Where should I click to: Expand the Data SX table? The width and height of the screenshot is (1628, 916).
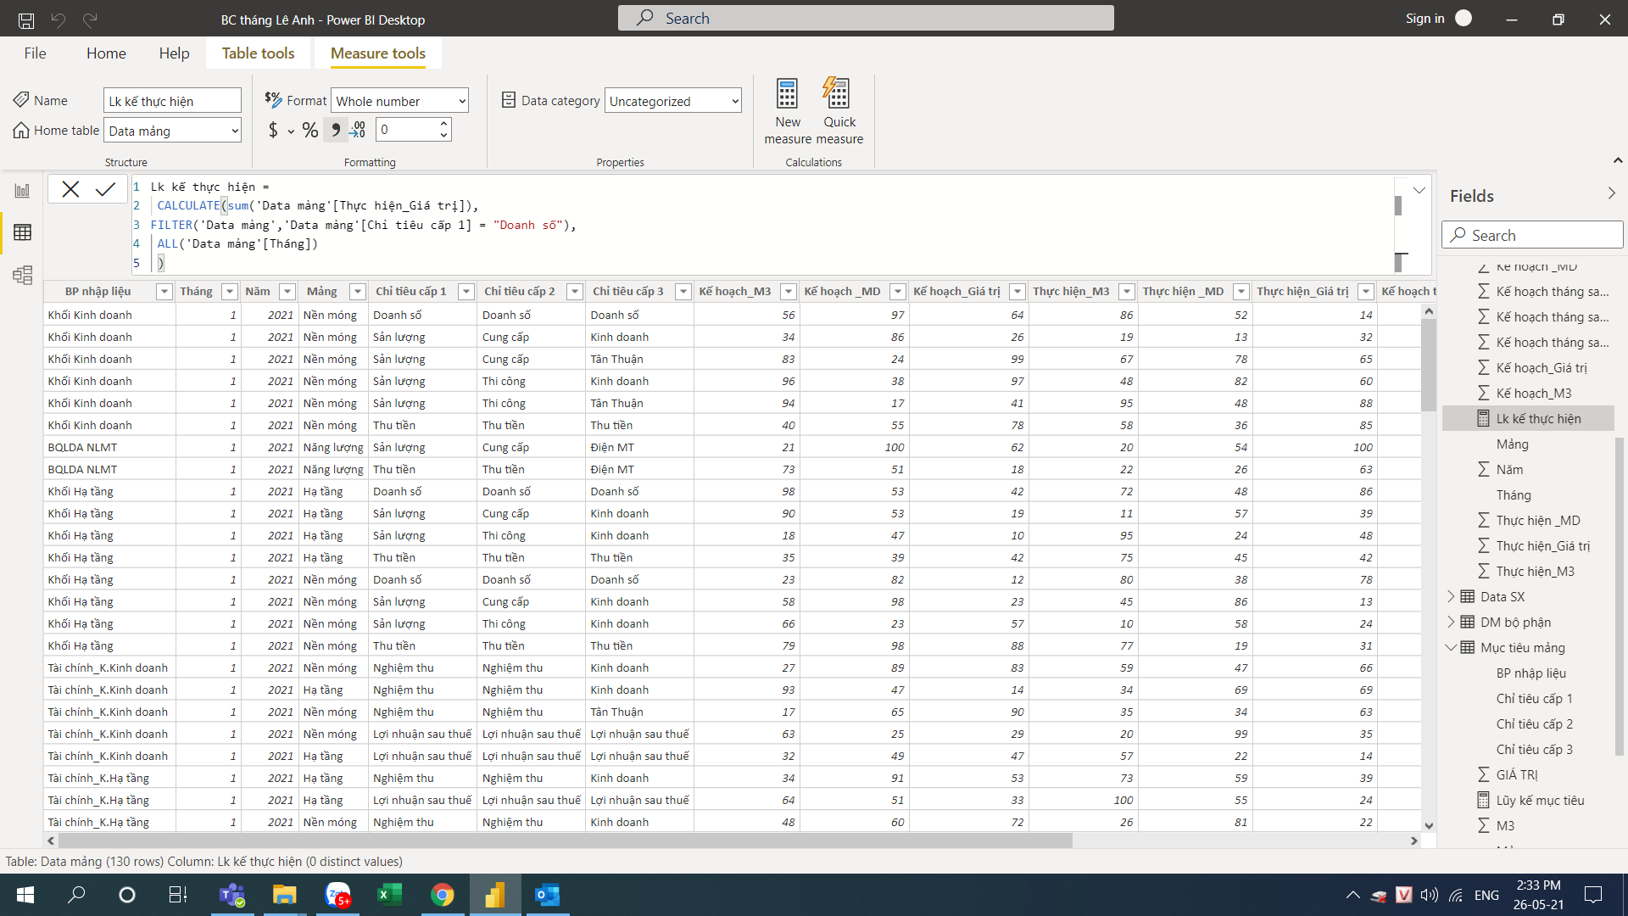[x=1451, y=596]
